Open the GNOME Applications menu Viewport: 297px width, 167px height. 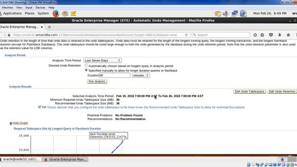point(13,13)
